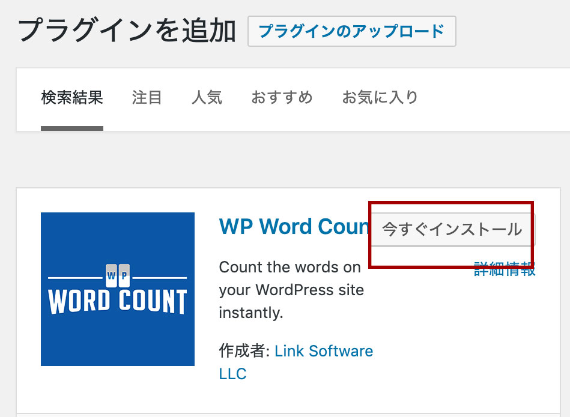Go to the おすすめ tab

pyautogui.click(x=282, y=97)
